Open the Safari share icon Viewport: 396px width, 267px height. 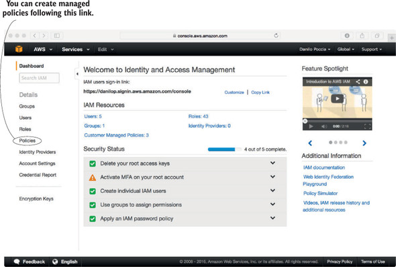tap(362, 36)
